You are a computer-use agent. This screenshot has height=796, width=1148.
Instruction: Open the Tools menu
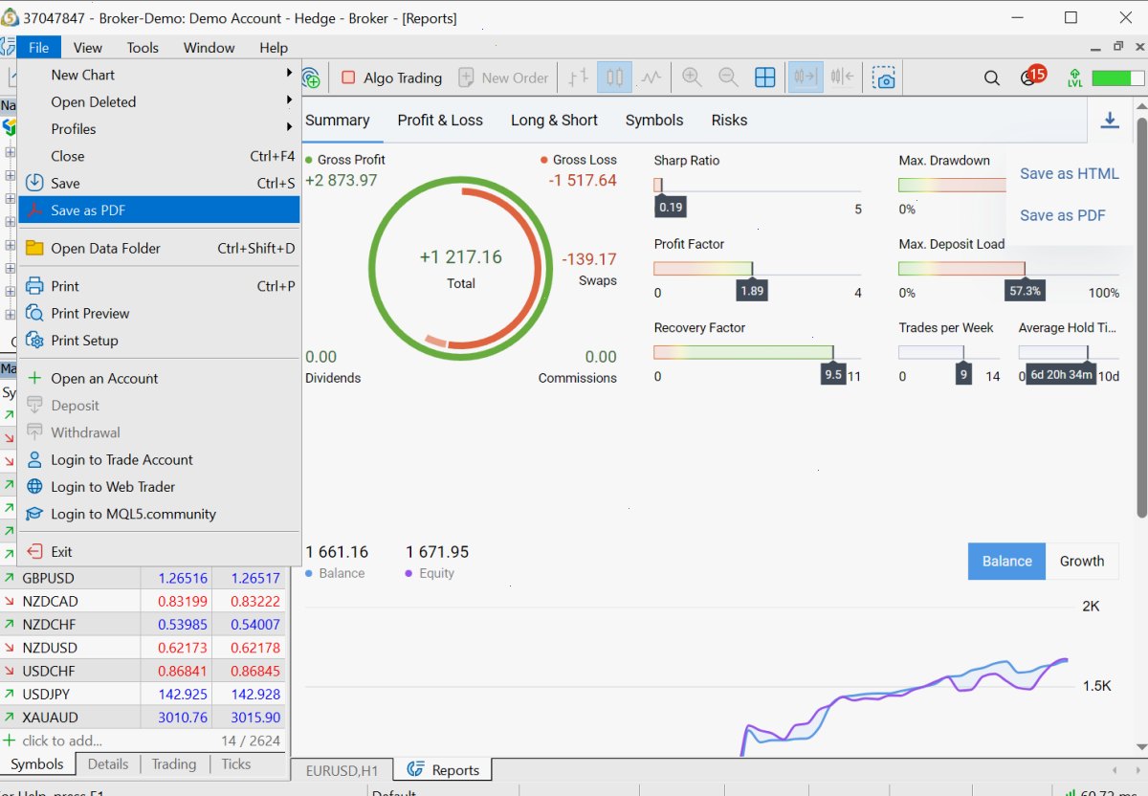pos(143,47)
